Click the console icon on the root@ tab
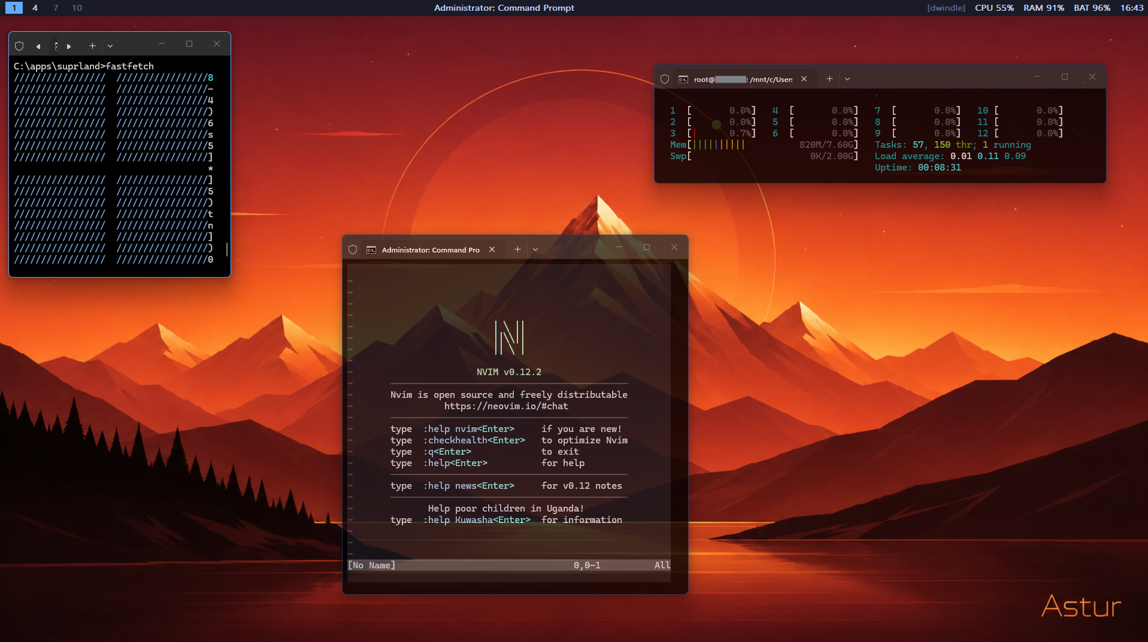Screen dimensions: 1148x642 tap(683, 79)
